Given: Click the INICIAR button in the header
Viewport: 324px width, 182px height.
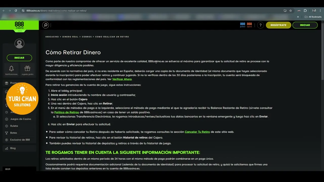Looking at the screenshot, I should click(305, 25).
